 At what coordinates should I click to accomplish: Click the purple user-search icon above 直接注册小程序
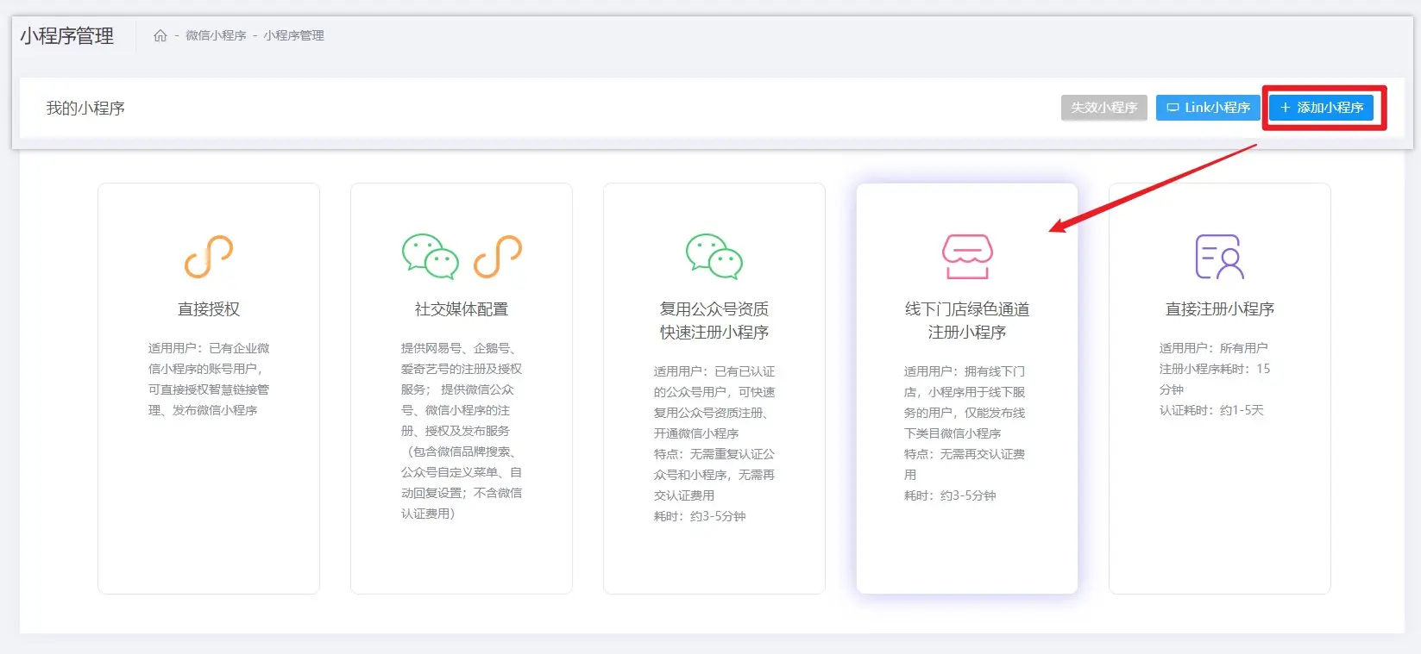pos(1219,257)
